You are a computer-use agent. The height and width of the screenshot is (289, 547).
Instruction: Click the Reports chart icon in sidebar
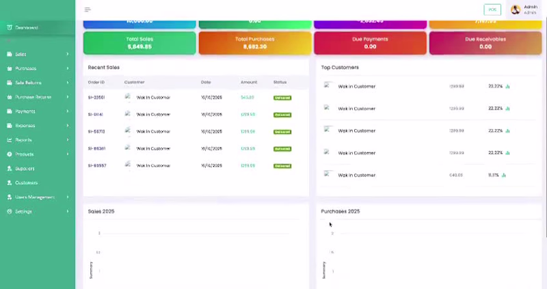(x=10, y=140)
